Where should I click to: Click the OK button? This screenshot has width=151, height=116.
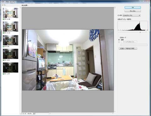point(133,8)
